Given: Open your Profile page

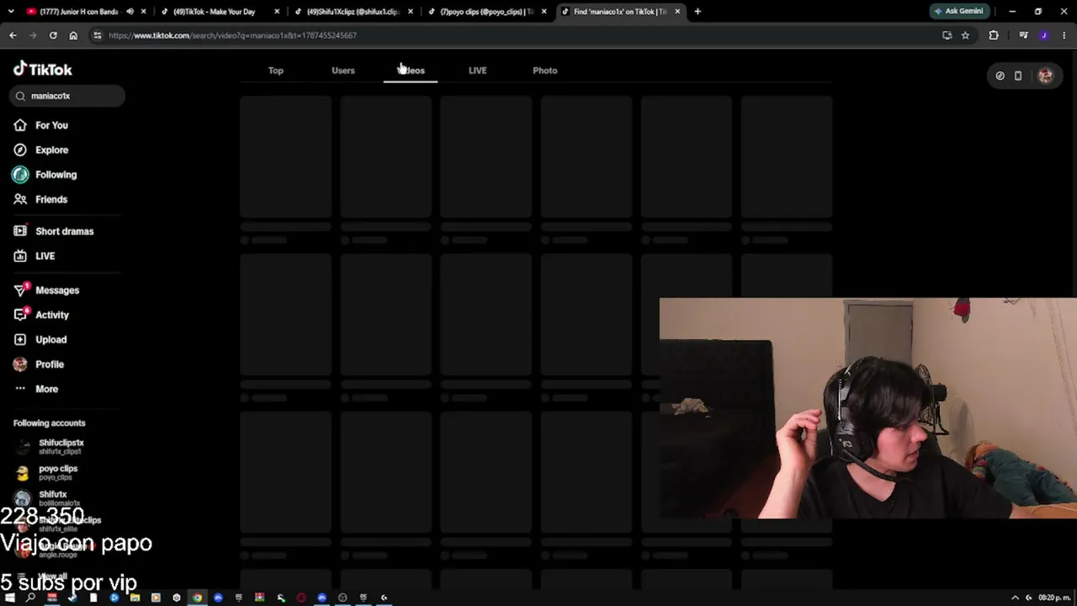Looking at the screenshot, I should coord(49,364).
